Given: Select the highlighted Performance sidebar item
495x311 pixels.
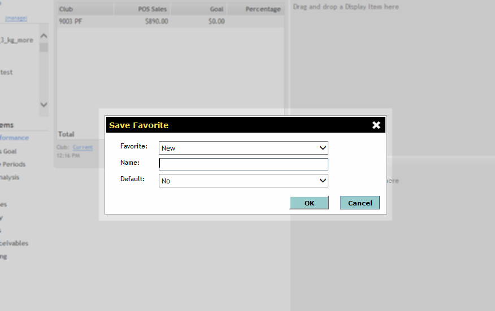Looking at the screenshot, I should pos(14,138).
